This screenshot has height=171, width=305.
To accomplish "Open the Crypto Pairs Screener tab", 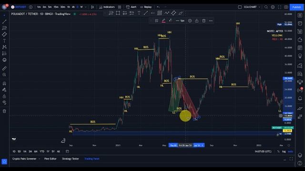I will coord(24,159).
